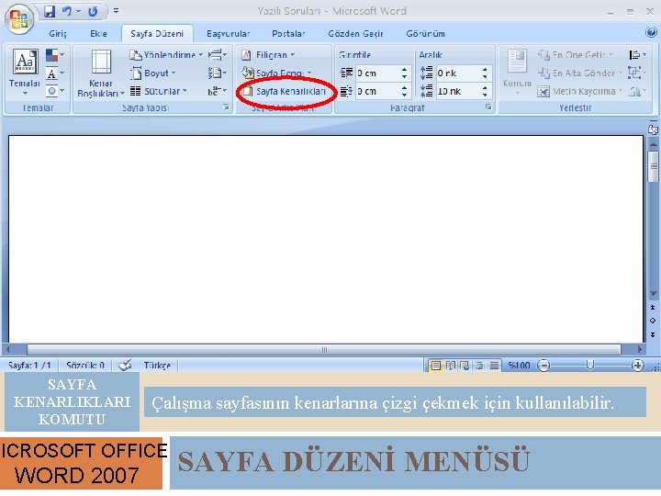The width and height of the screenshot is (661, 496).
Task: Open Metin Kaydırma text wrapping
Action: [580, 91]
